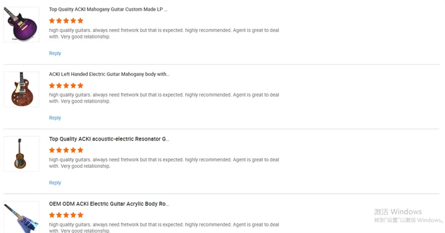Open the 'ACKI Left Handed Electric Guitar' title
The width and height of the screenshot is (445, 233).
tap(109, 74)
